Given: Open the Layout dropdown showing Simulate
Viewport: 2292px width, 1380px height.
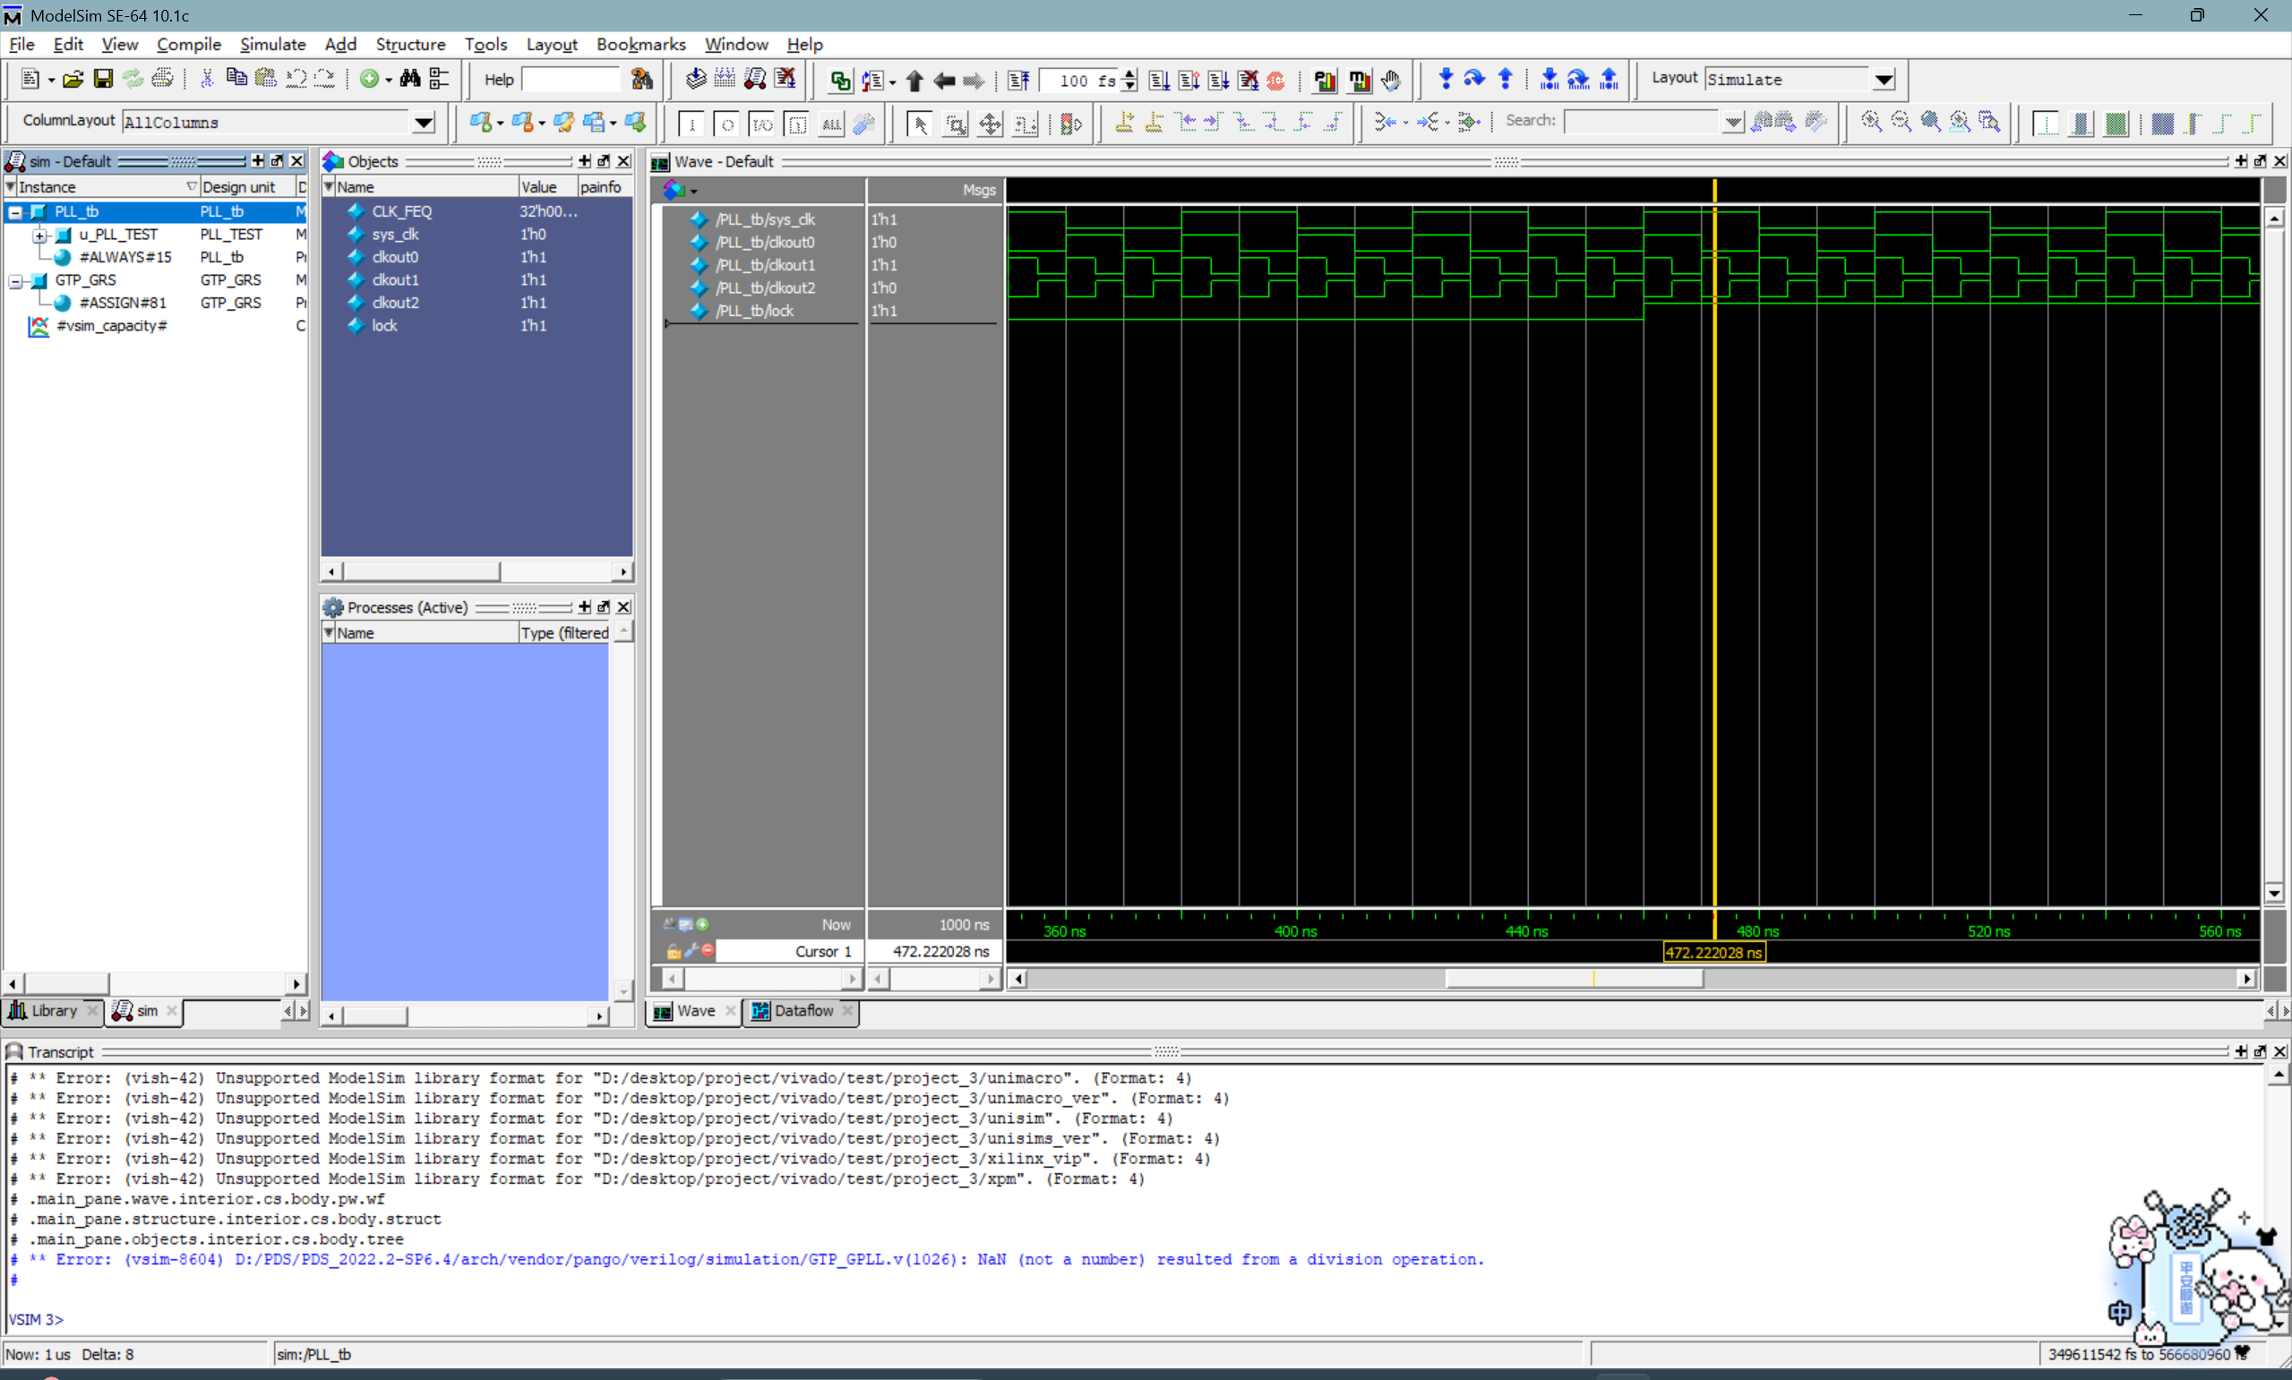Looking at the screenshot, I should [x=1884, y=79].
